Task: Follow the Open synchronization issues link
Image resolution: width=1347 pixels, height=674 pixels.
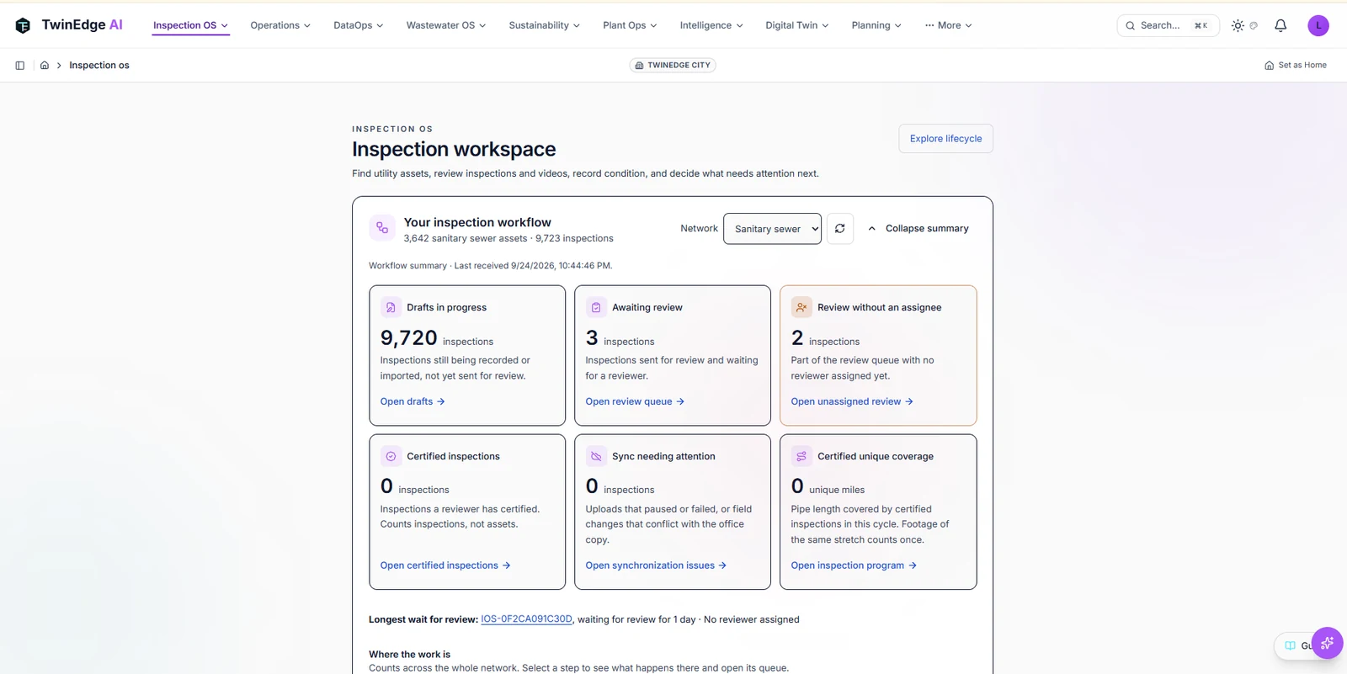Action: 656,566
